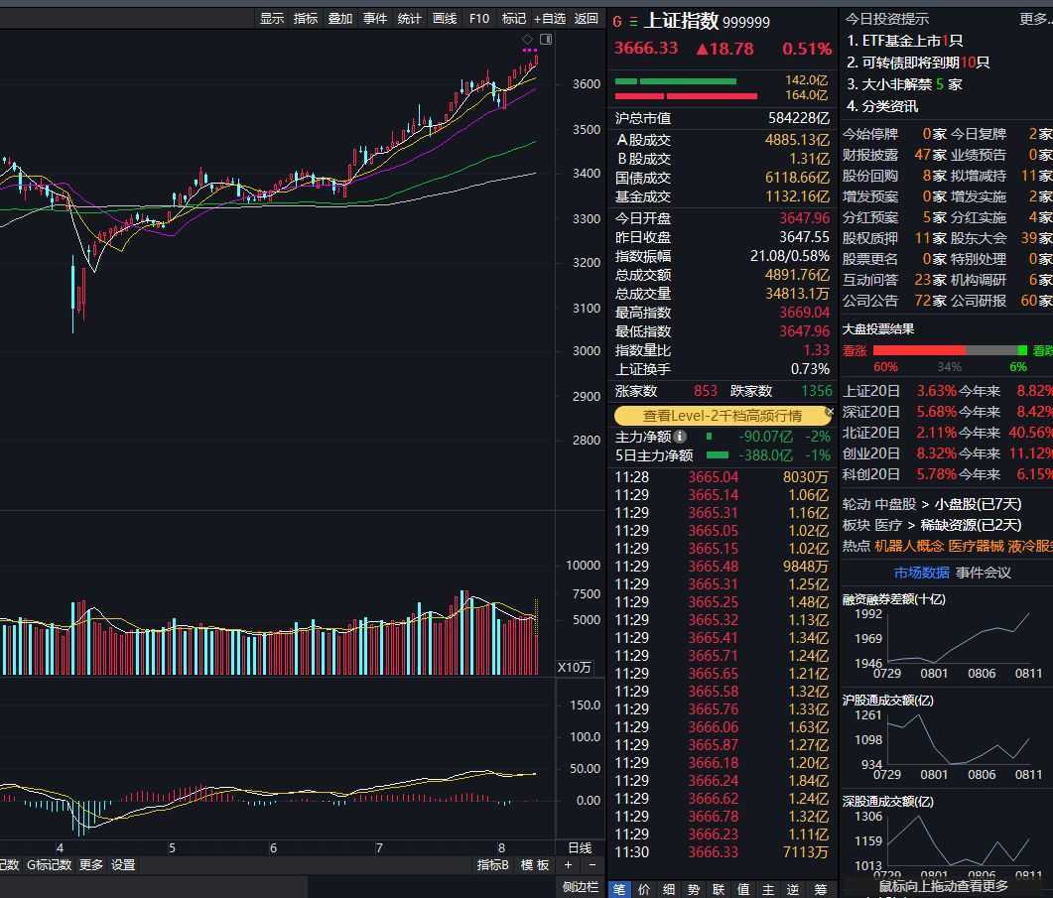
Task: Toggle the side panel icon at chart top-right
Action: pyautogui.click(x=546, y=39)
